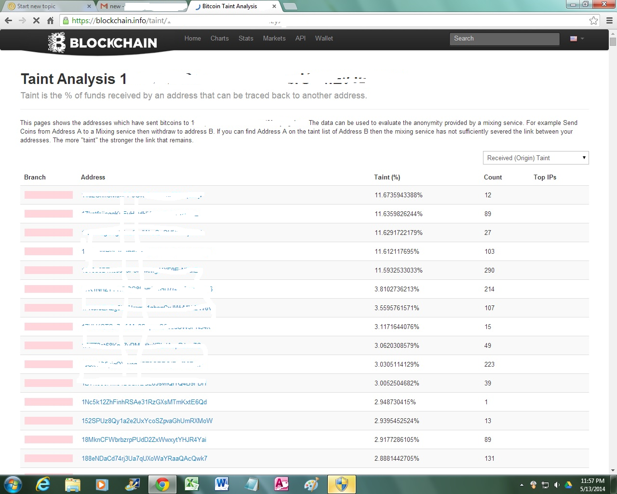This screenshot has width=617, height=494.
Task: Open Paint from the taskbar
Action: [311, 484]
